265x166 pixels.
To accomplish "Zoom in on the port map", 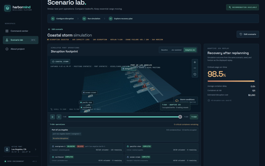I will (195, 62).
